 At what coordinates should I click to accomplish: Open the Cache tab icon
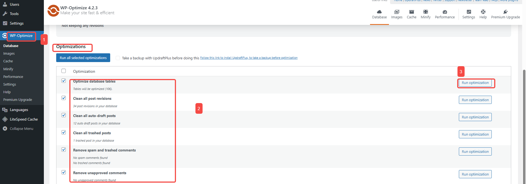(x=411, y=12)
